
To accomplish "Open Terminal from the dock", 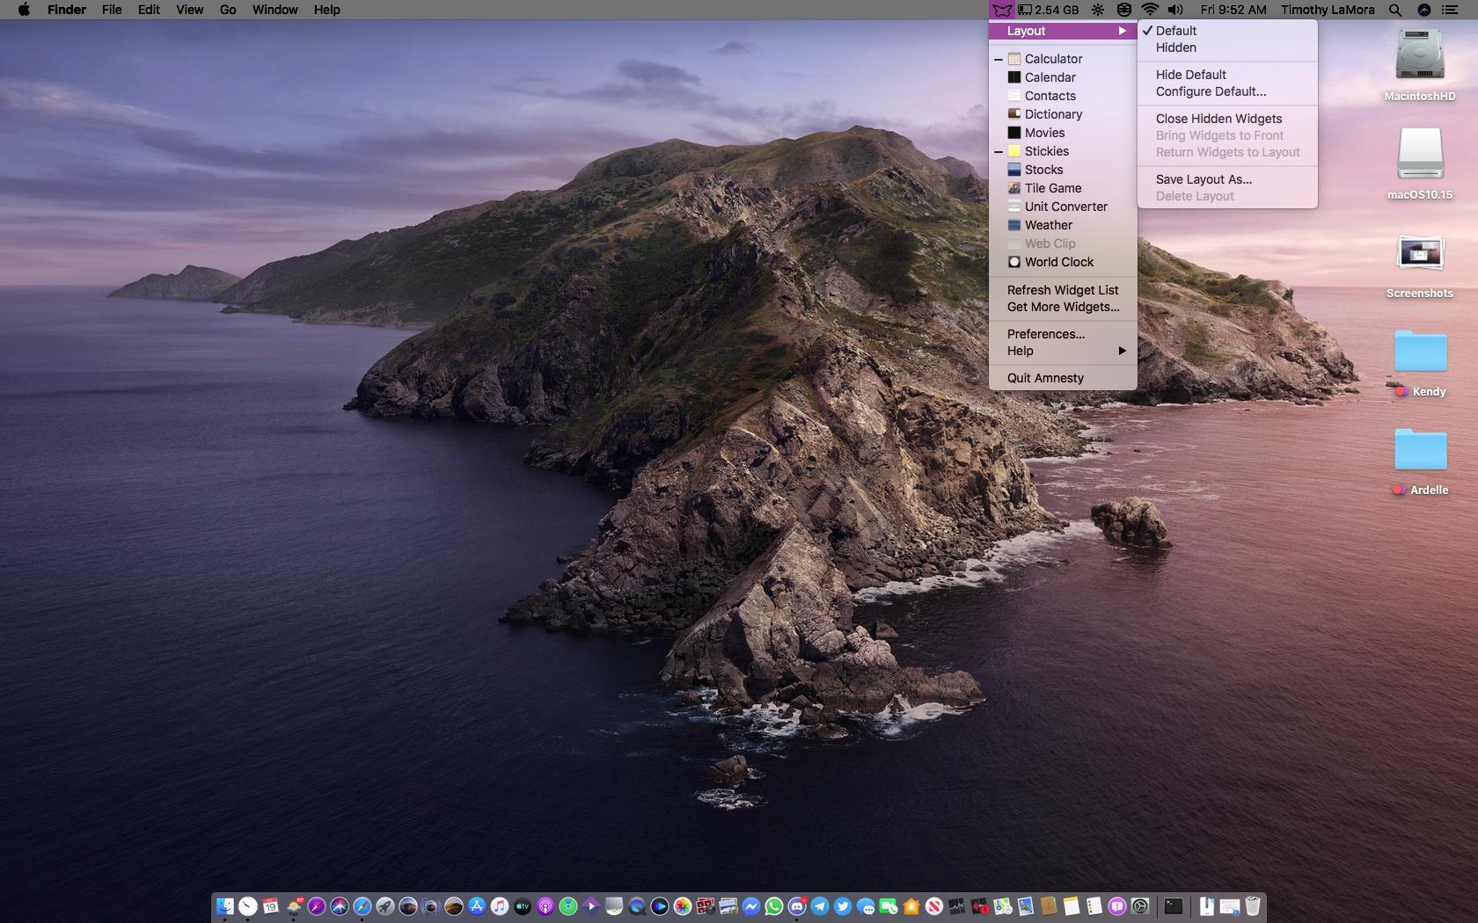I will tap(1173, 906).
